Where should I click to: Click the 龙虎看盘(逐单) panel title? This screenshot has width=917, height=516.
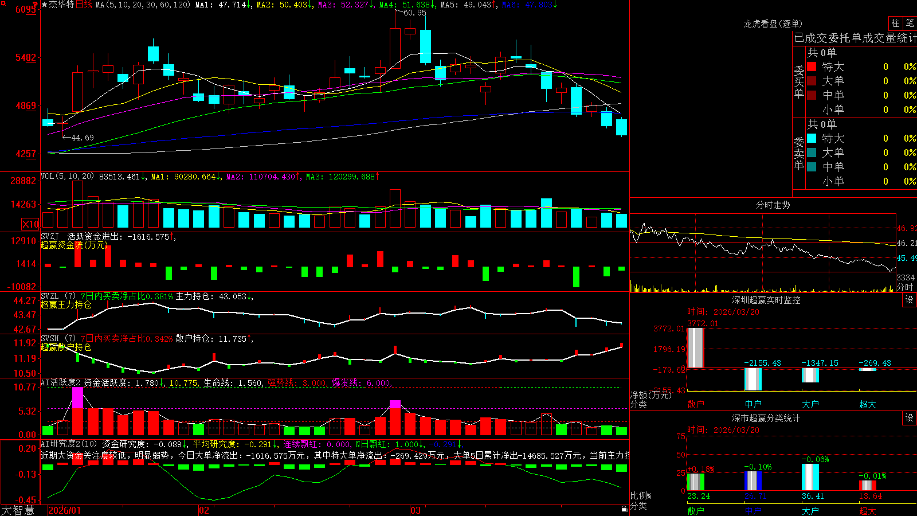click(x=773, y=24)
